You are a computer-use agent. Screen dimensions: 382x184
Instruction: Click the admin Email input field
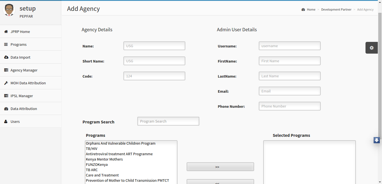click(x=290, y=91)
